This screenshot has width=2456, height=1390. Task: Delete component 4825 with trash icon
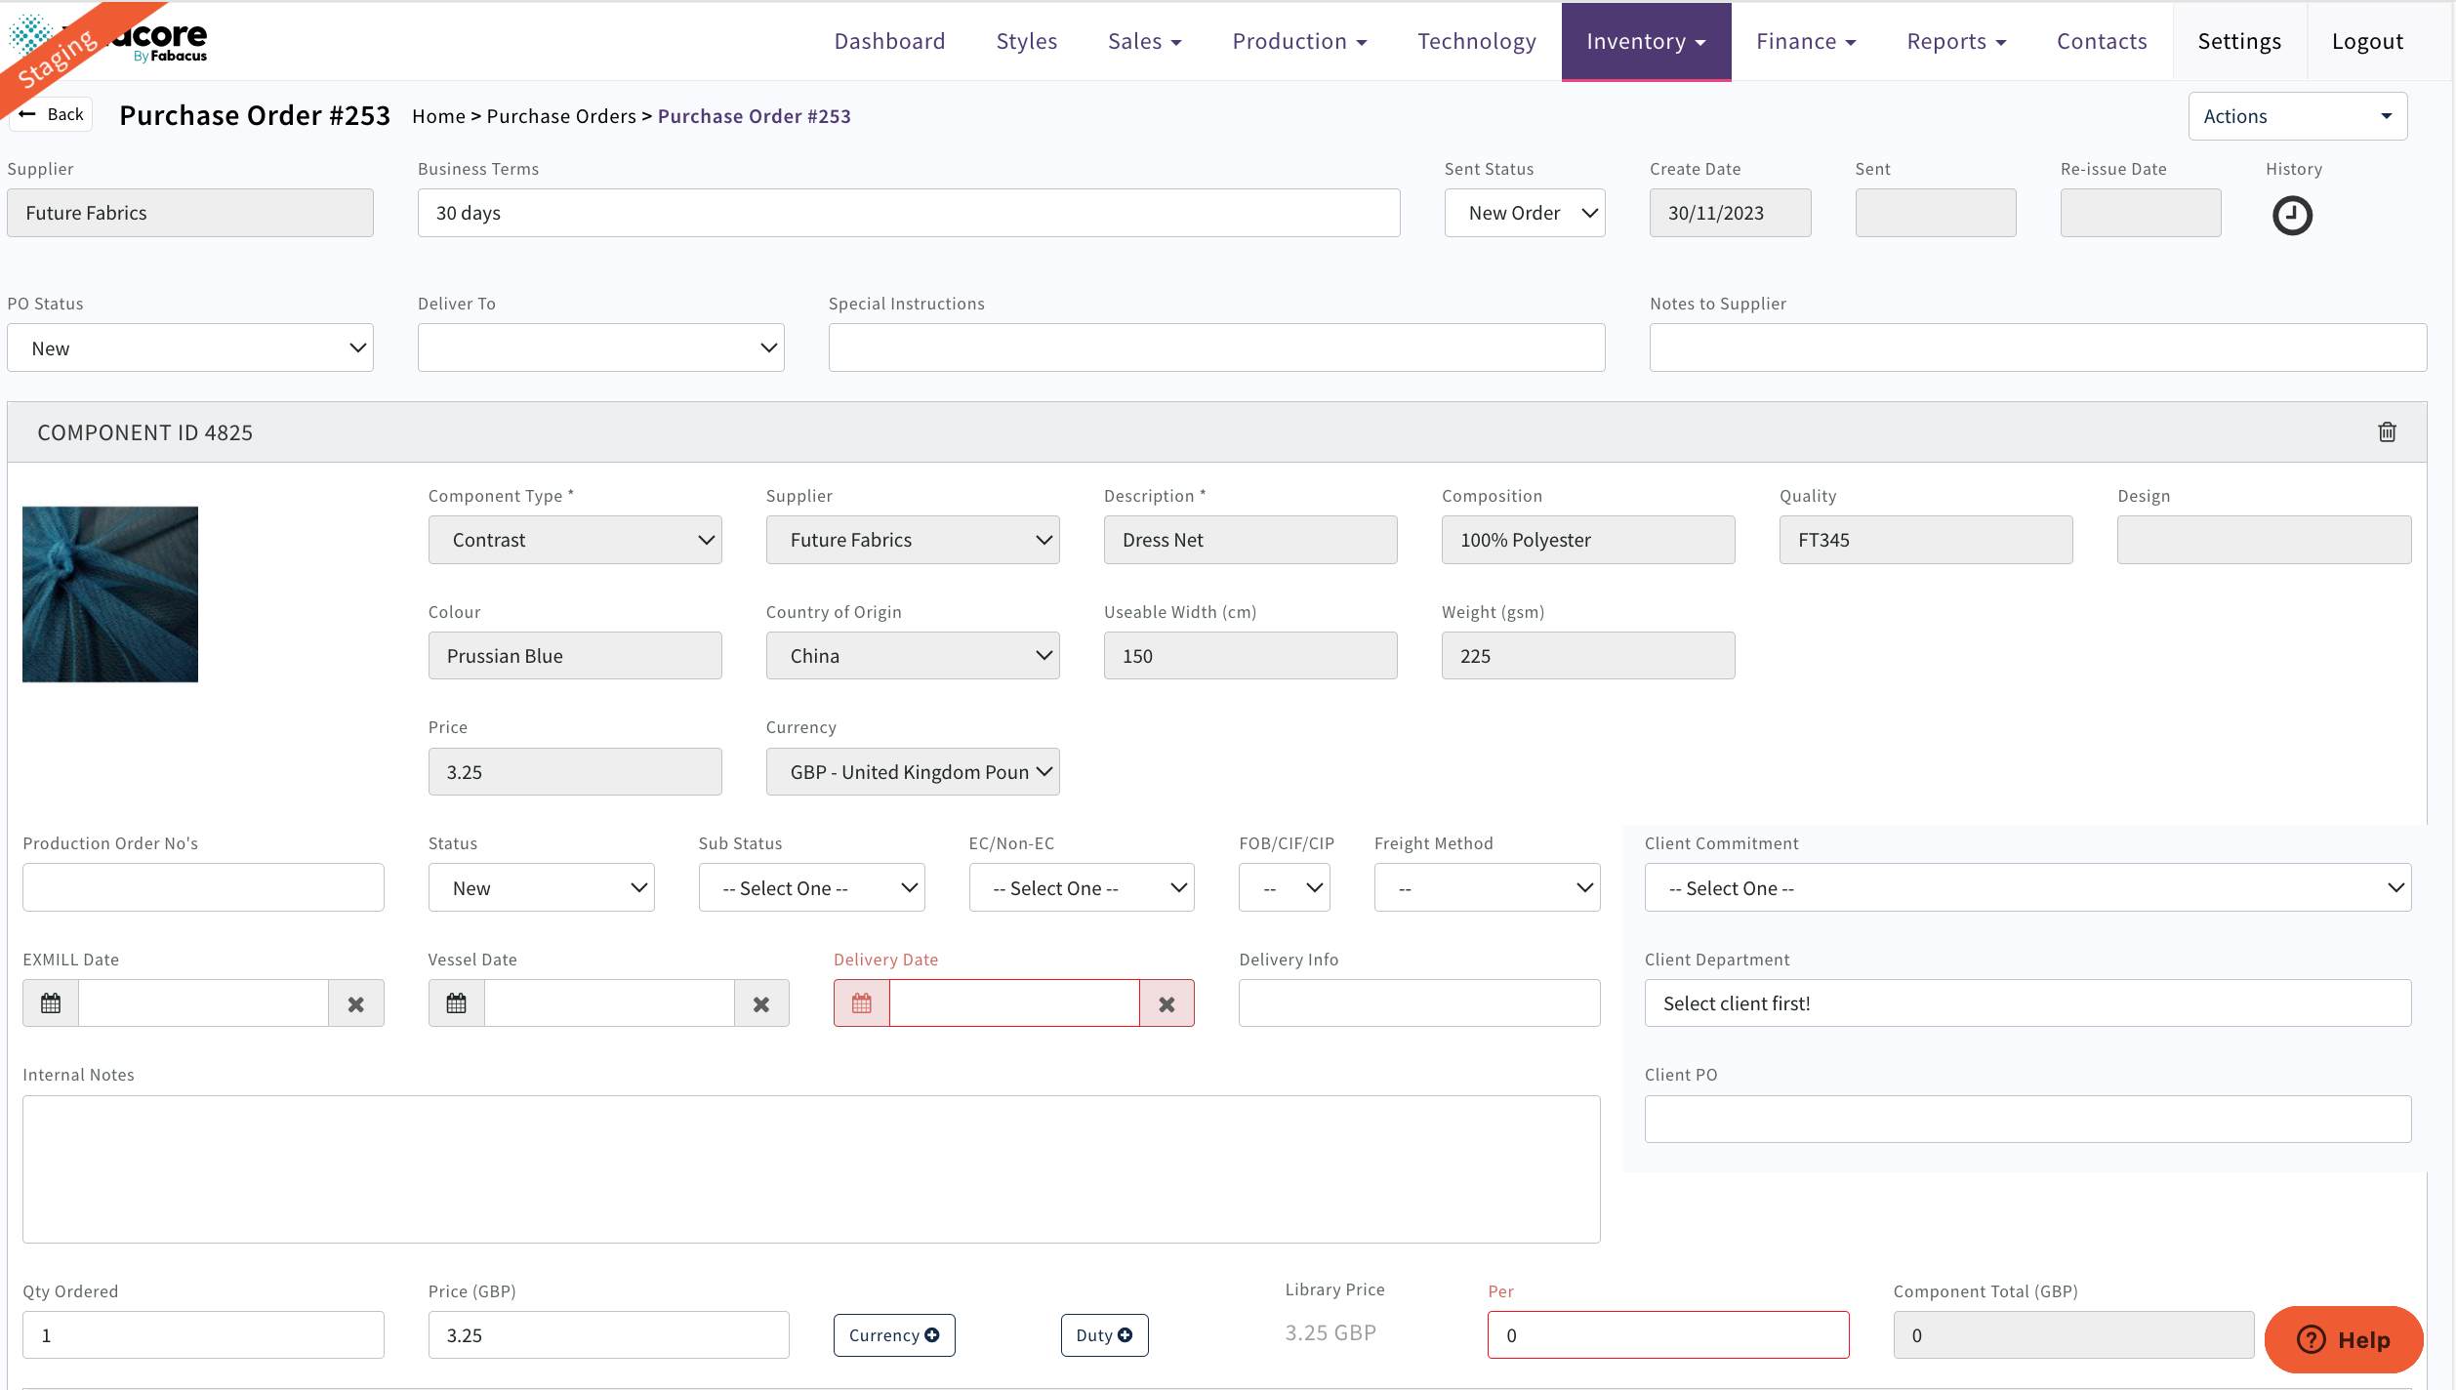2387,431
